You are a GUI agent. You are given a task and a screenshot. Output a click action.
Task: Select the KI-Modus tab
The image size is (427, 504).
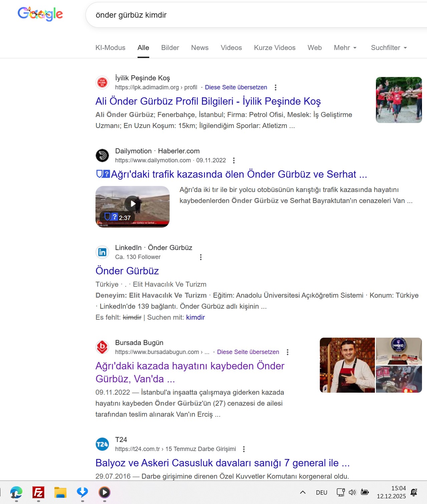(x=110, y=48)
